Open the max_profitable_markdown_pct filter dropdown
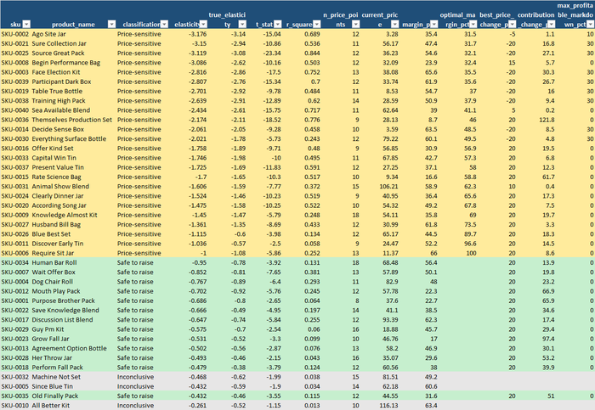Viewport: 595px width, 410px height. [591, 25]
